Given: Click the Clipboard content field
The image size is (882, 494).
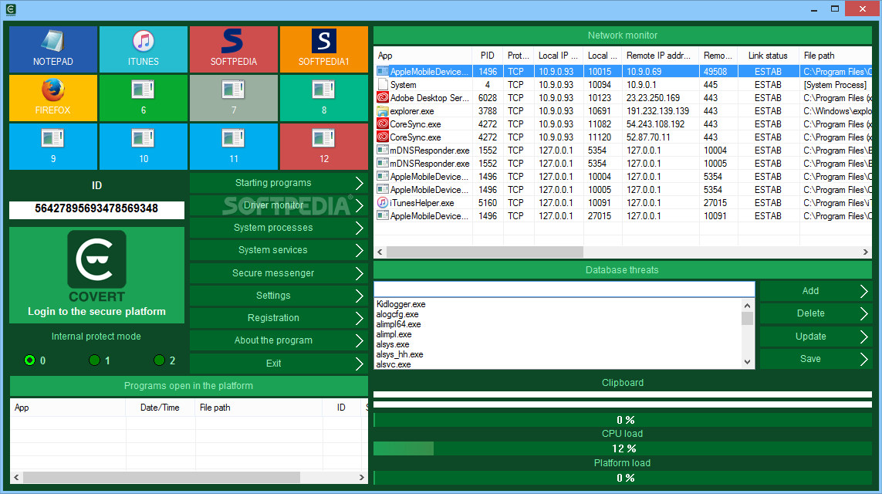Looking at the screenshot, I should click(x=623, y=395).
